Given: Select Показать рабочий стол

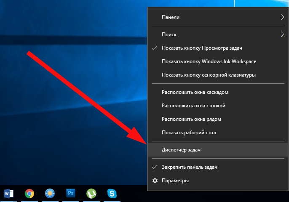Looking at the screenshot, I should tap(218, 133).
